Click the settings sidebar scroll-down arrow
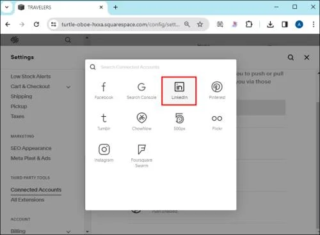The height and width of the screenshot is (235, 320). coord(87,232)
